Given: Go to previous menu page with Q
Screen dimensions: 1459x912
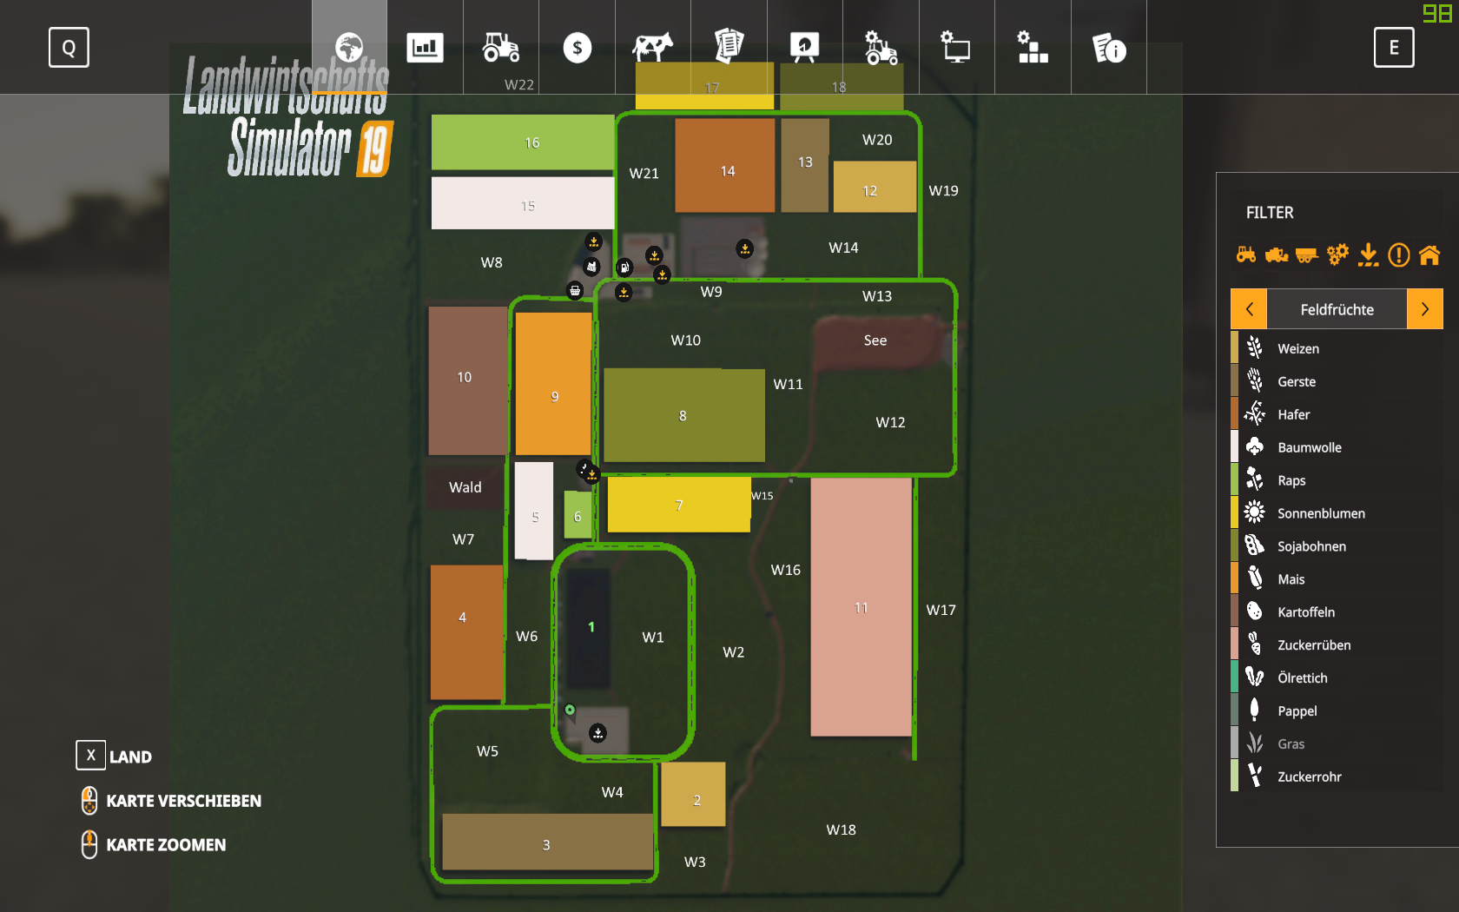Looking at the screenshot, I should 69,48.
